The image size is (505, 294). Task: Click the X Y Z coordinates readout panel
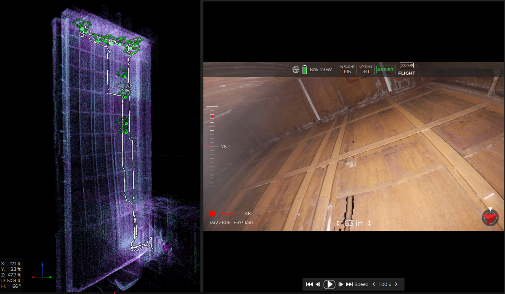11,274
